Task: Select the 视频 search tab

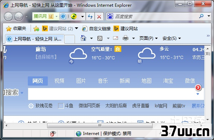Action: coord(59,81)
